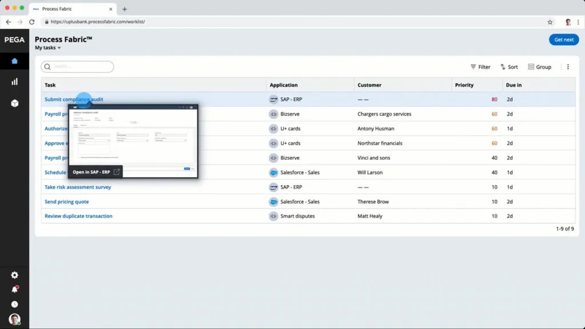The height and width of the screenshot is (329, 585).
Task: Open the Submit compliance audit task
Action: tap(74, 99)
